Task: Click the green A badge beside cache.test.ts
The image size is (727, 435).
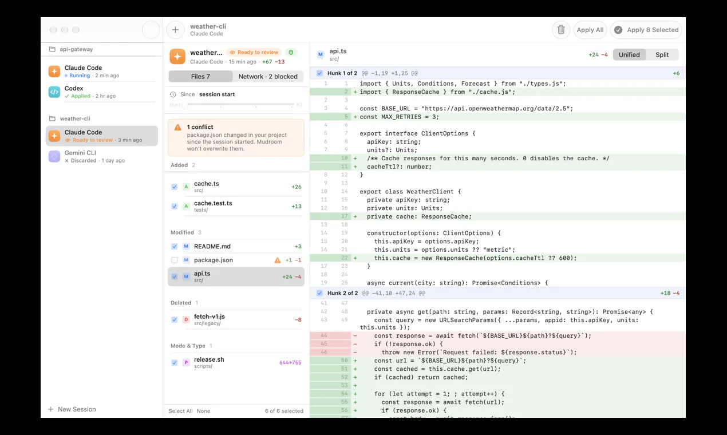Action: (186, 206)
